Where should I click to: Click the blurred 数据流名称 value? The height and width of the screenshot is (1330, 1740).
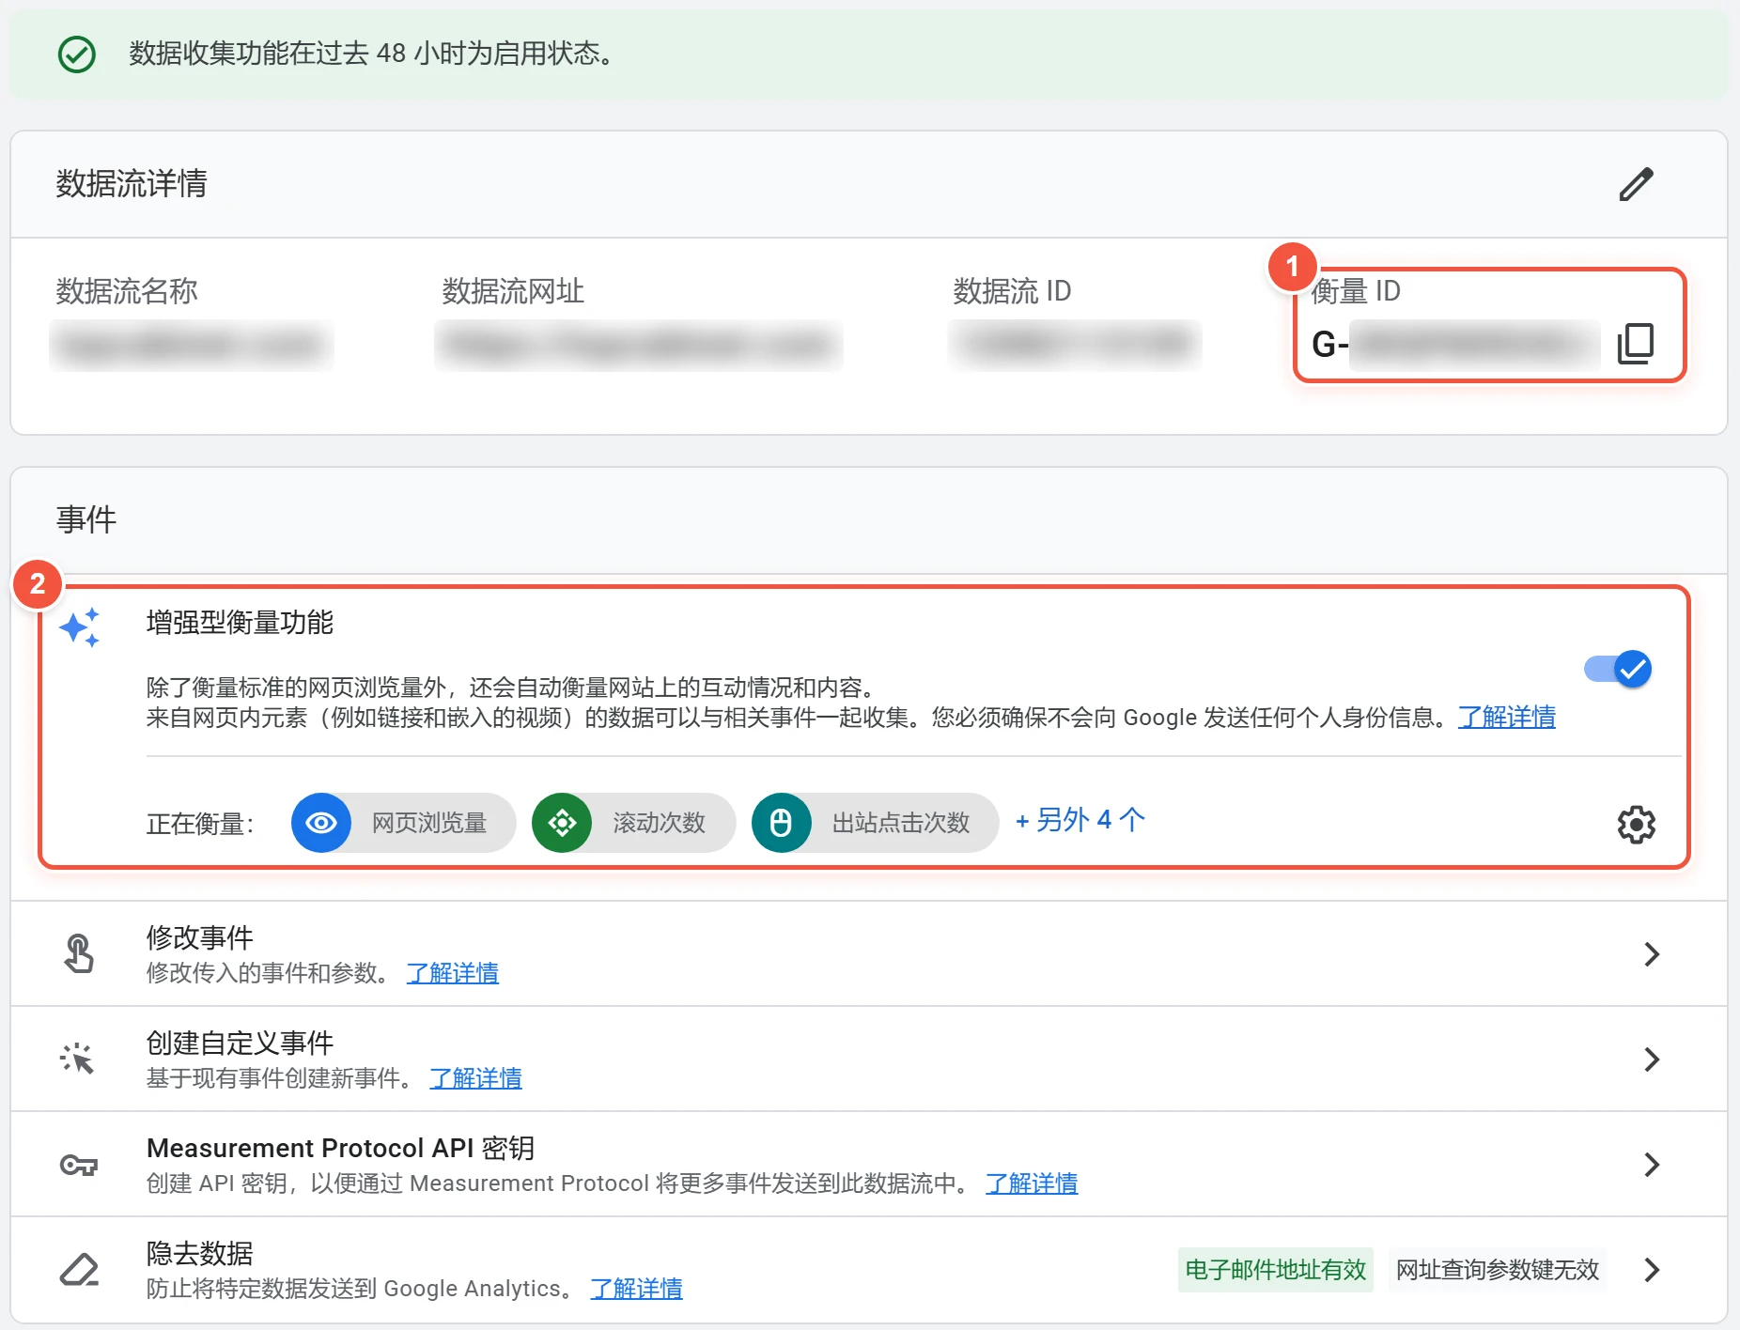pos(192,345)
